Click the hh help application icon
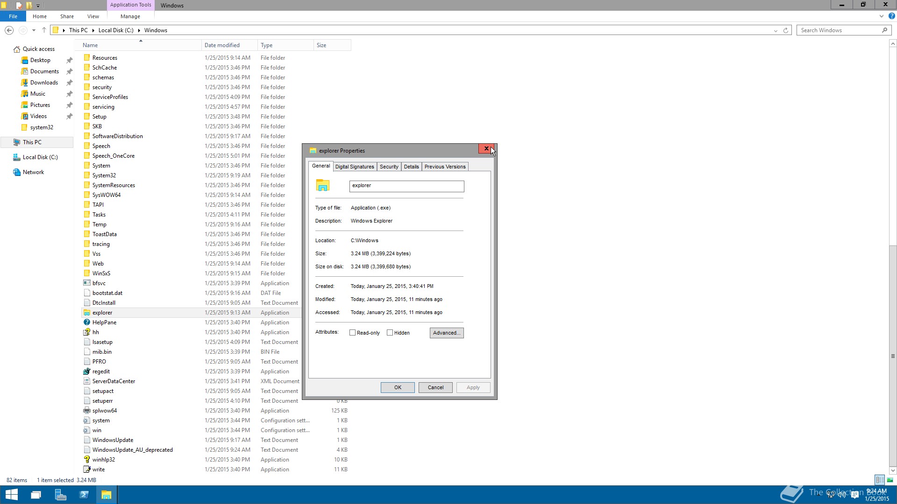 (x=87, y=332)
